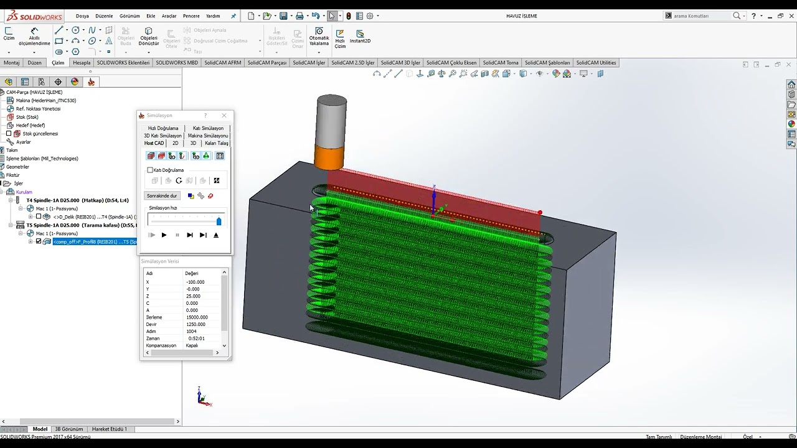Screen dimensions: 797x448
Task: Expand the F_Profil8 (REIB201) operation node
Action: click(31, 241)
